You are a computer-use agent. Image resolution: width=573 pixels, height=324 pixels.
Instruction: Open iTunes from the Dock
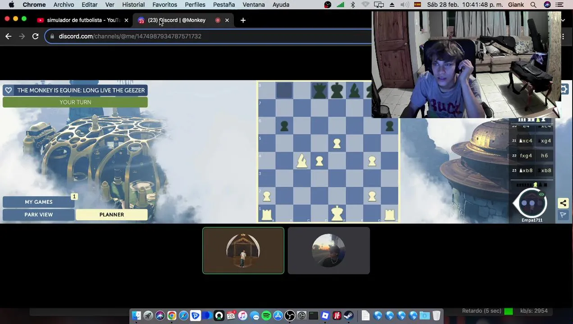click(242, 316)
